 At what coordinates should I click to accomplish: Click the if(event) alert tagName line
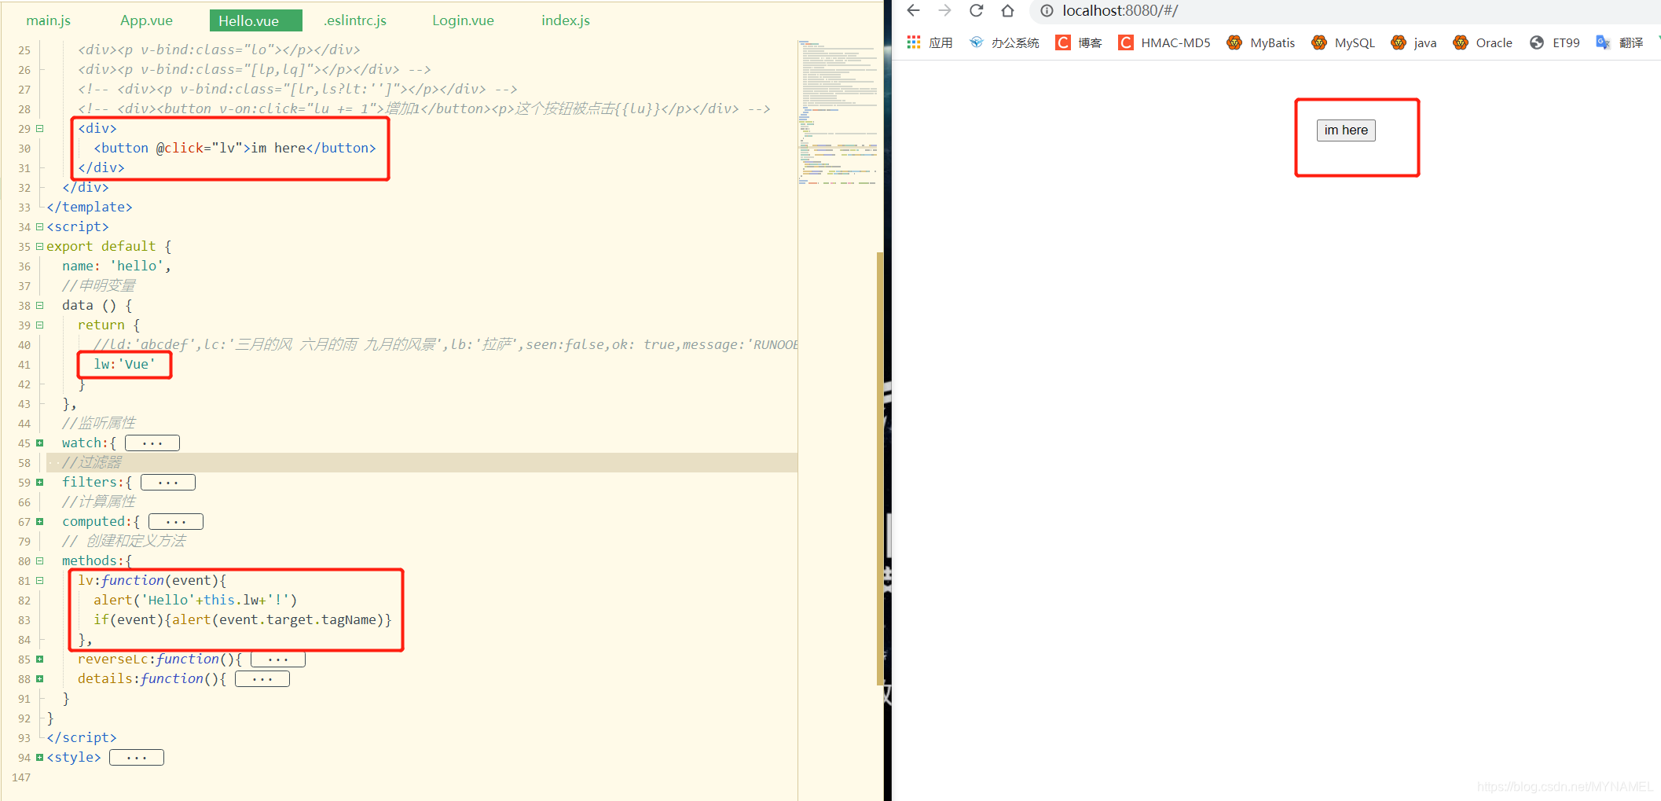(243, 619)
